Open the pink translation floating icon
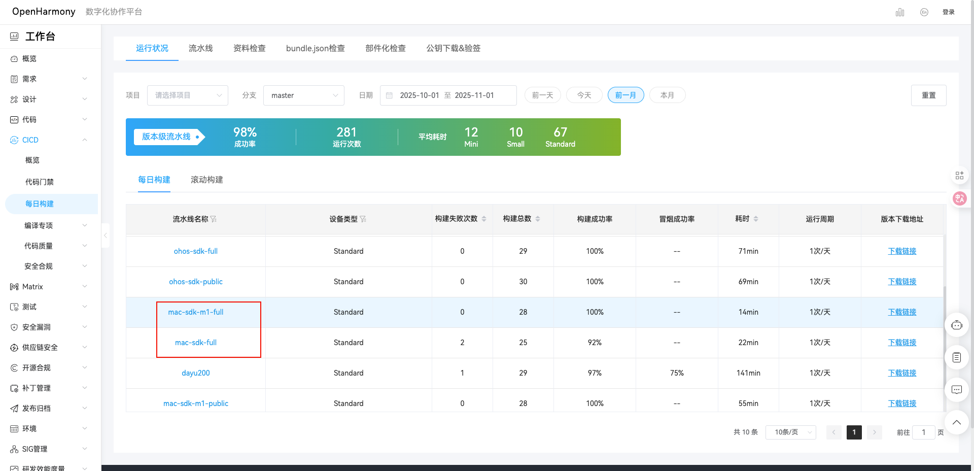Viewport: 974px width, 471px height. [959, 198]
